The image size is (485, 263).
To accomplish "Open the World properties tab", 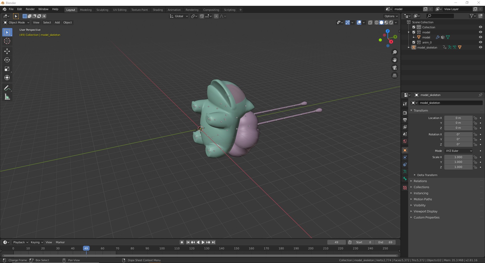I will (x=405, y=141).
